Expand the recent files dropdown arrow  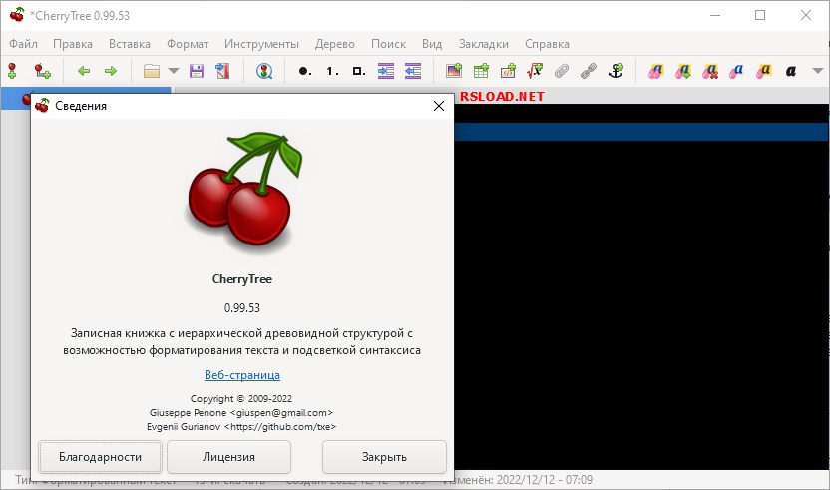tap(174, 71)
